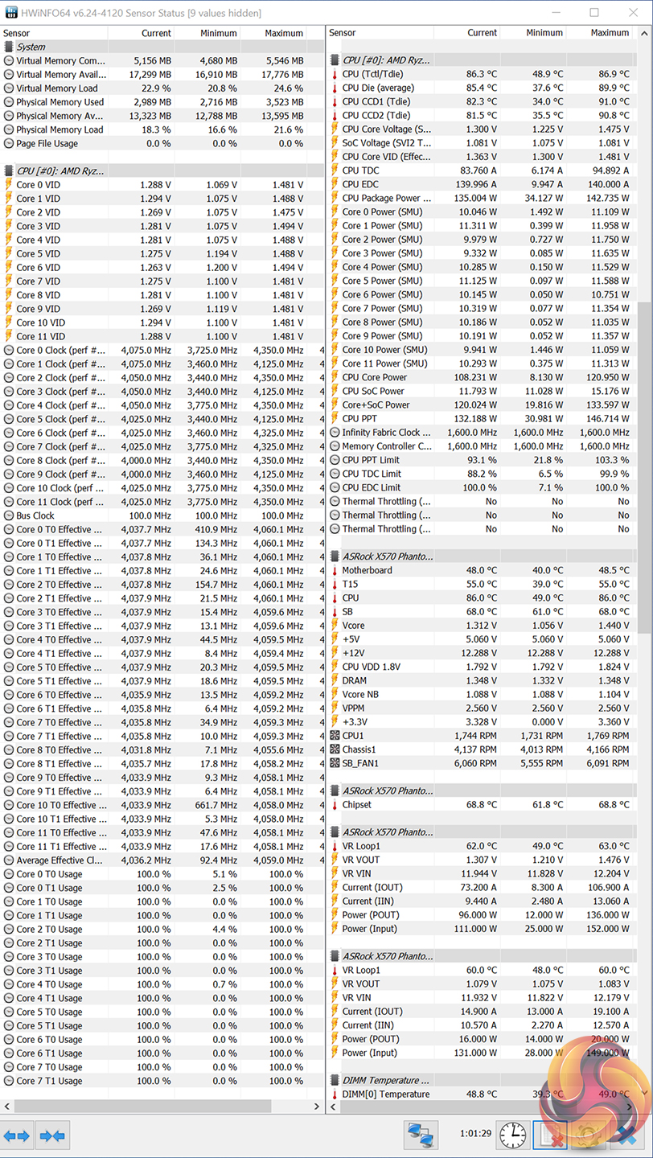Screen dimensions: 653x1158
Task: Click the lightning icon beside +12V row
Action: coord(335,653)
